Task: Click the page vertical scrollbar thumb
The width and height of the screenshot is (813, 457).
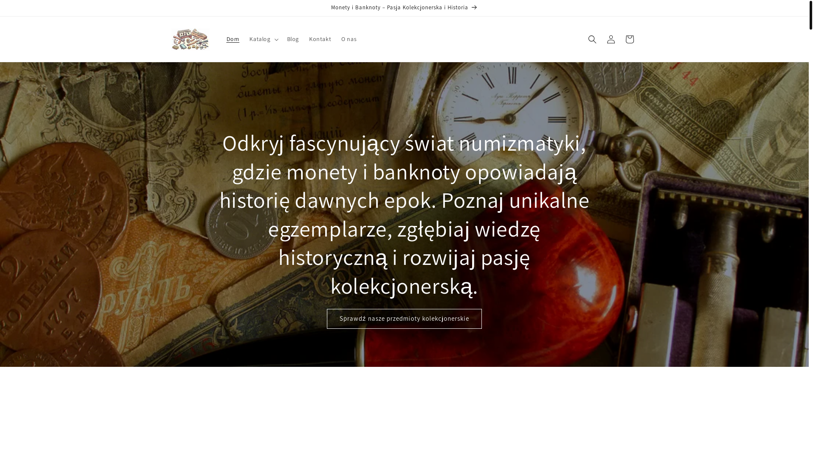Action: click(811, 15)
